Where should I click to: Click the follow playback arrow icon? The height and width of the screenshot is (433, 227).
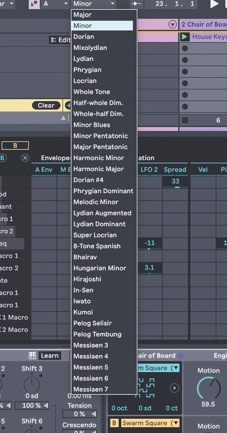point(136,4)
